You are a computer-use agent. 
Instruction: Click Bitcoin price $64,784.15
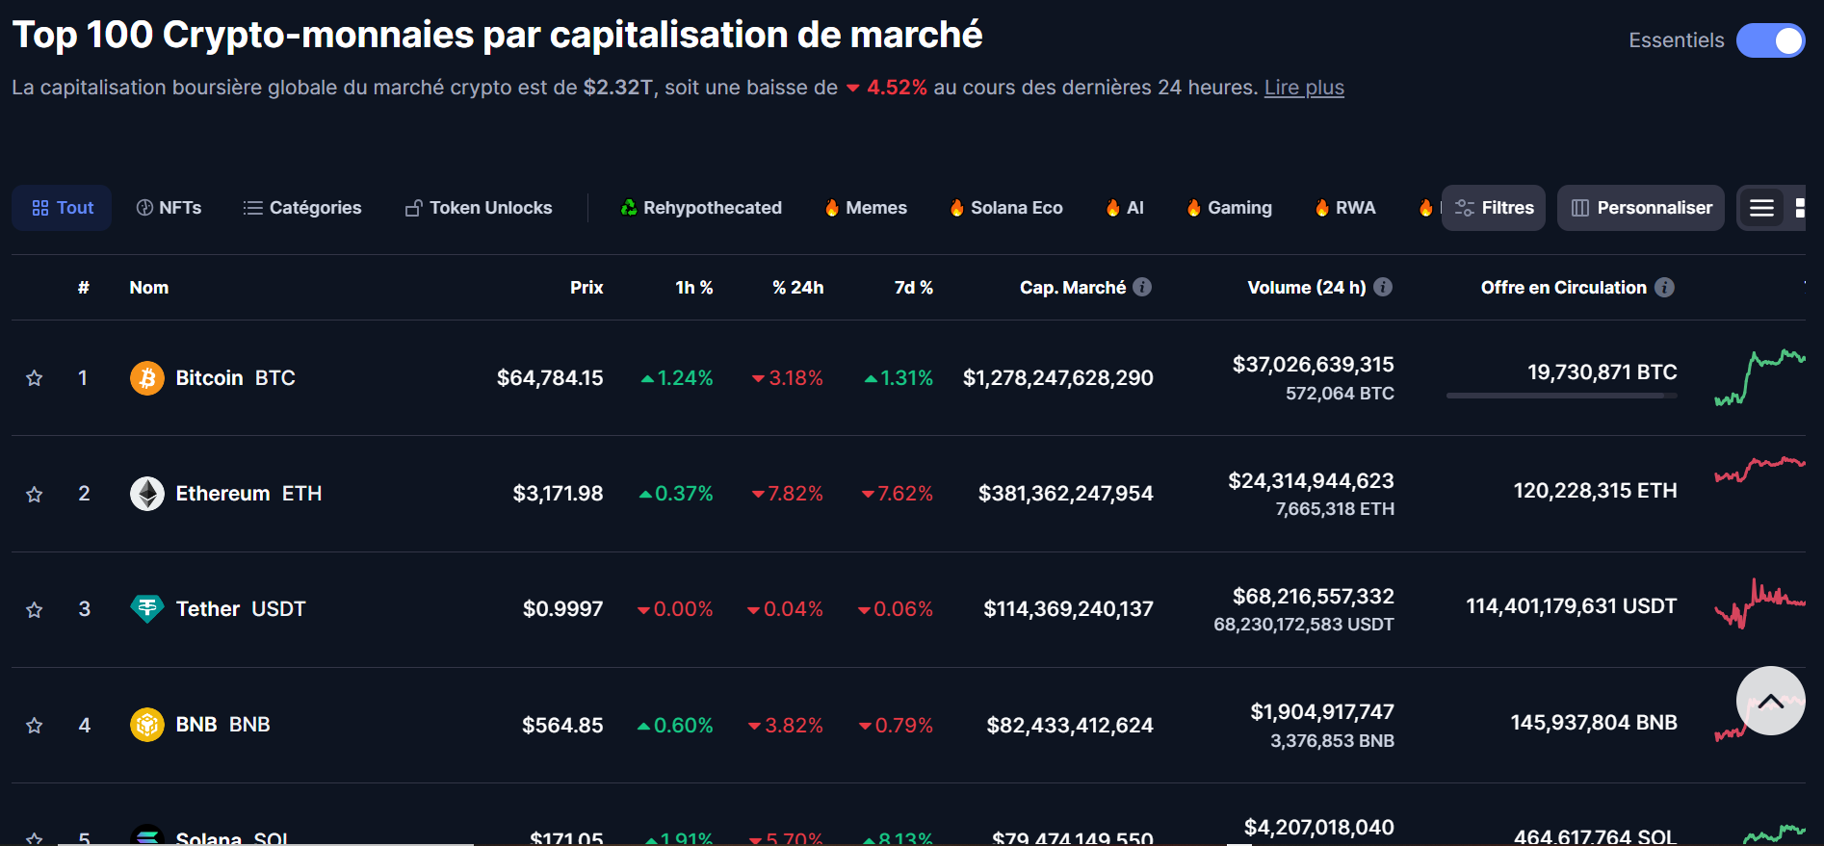pyautogui.click(x=550, y=378)
